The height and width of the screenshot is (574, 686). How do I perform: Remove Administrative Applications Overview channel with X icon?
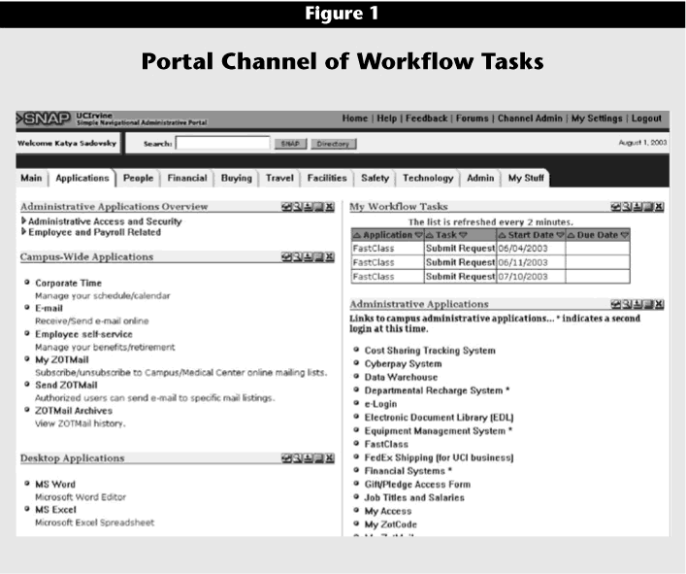pyautogui.click(x=330, y=207)
